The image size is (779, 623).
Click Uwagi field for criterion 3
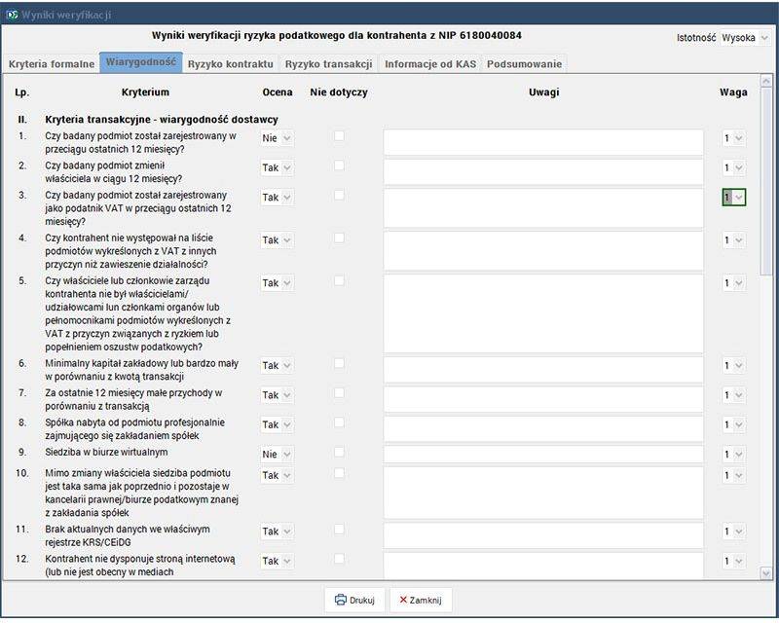tap(543, 208)
